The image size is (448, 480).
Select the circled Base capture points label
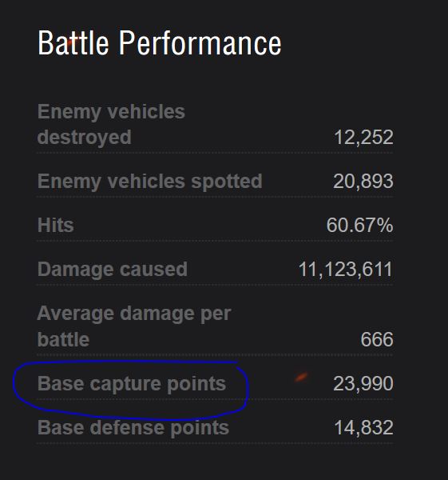tap(132, 384)
